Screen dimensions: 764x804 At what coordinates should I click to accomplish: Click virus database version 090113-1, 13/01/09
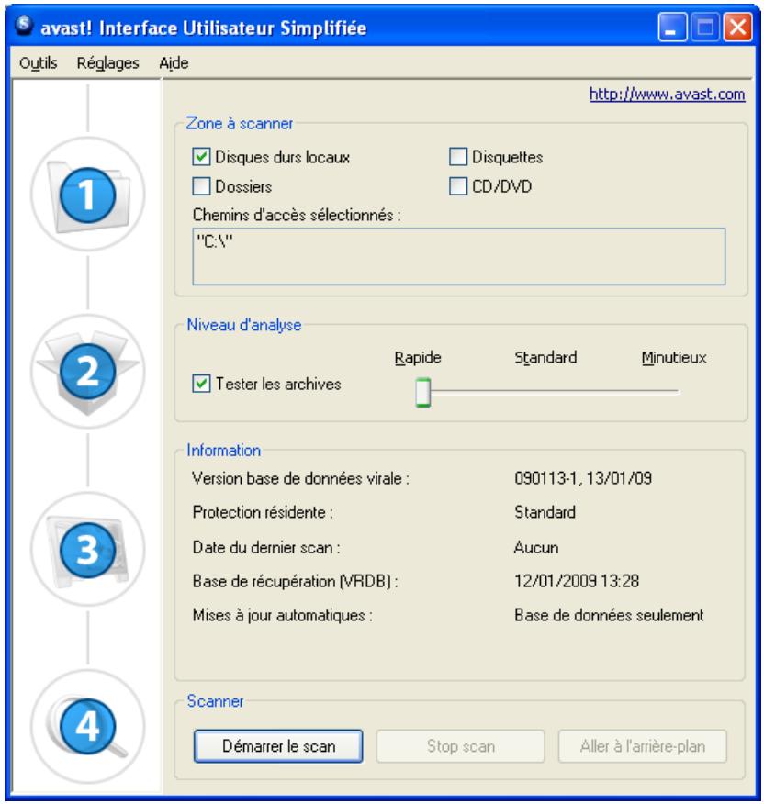(x=583, y=478)
